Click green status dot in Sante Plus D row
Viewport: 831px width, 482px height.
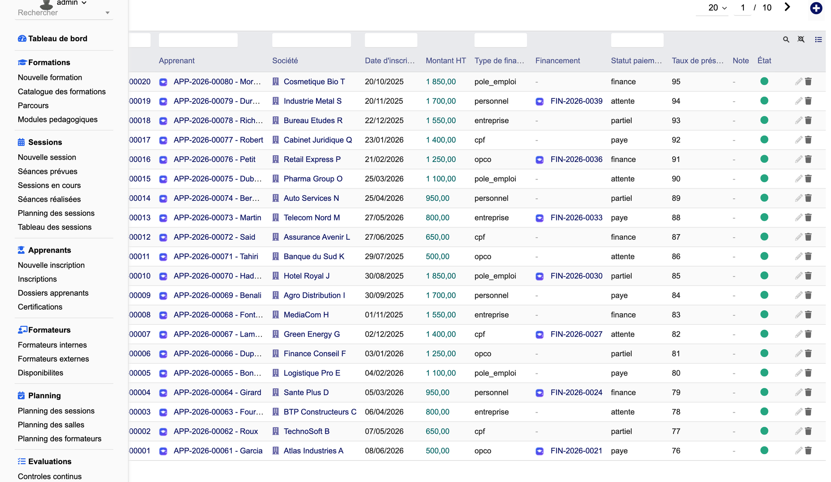click(x=764, y=392)
